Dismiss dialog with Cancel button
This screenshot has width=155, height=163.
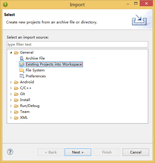coord(136,152)
